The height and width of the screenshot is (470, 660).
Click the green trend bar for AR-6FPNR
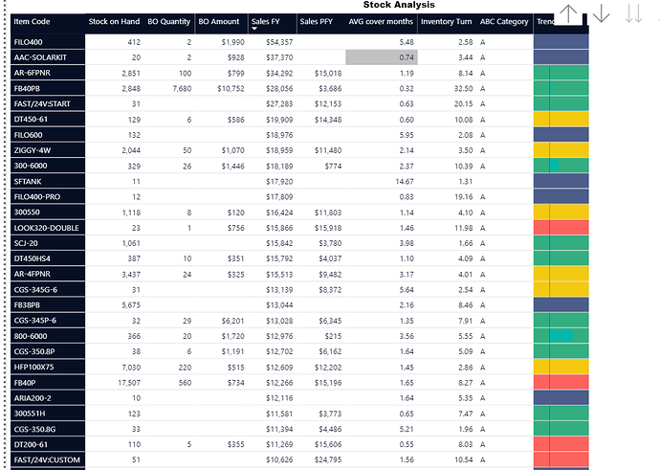(561, 73)
